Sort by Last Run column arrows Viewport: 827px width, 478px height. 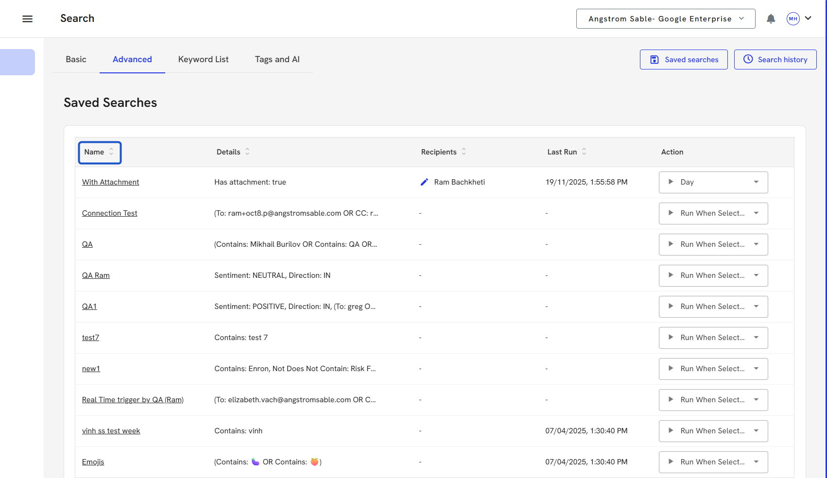(x=584, y=152)
